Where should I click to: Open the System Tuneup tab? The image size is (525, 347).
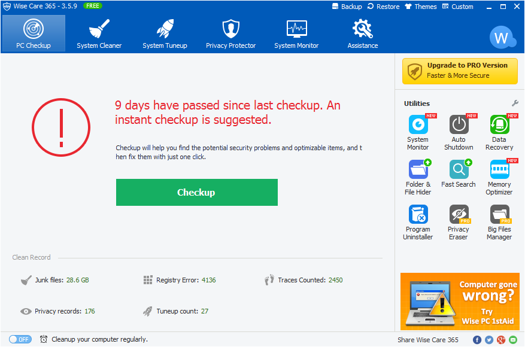tap(165, 33)
